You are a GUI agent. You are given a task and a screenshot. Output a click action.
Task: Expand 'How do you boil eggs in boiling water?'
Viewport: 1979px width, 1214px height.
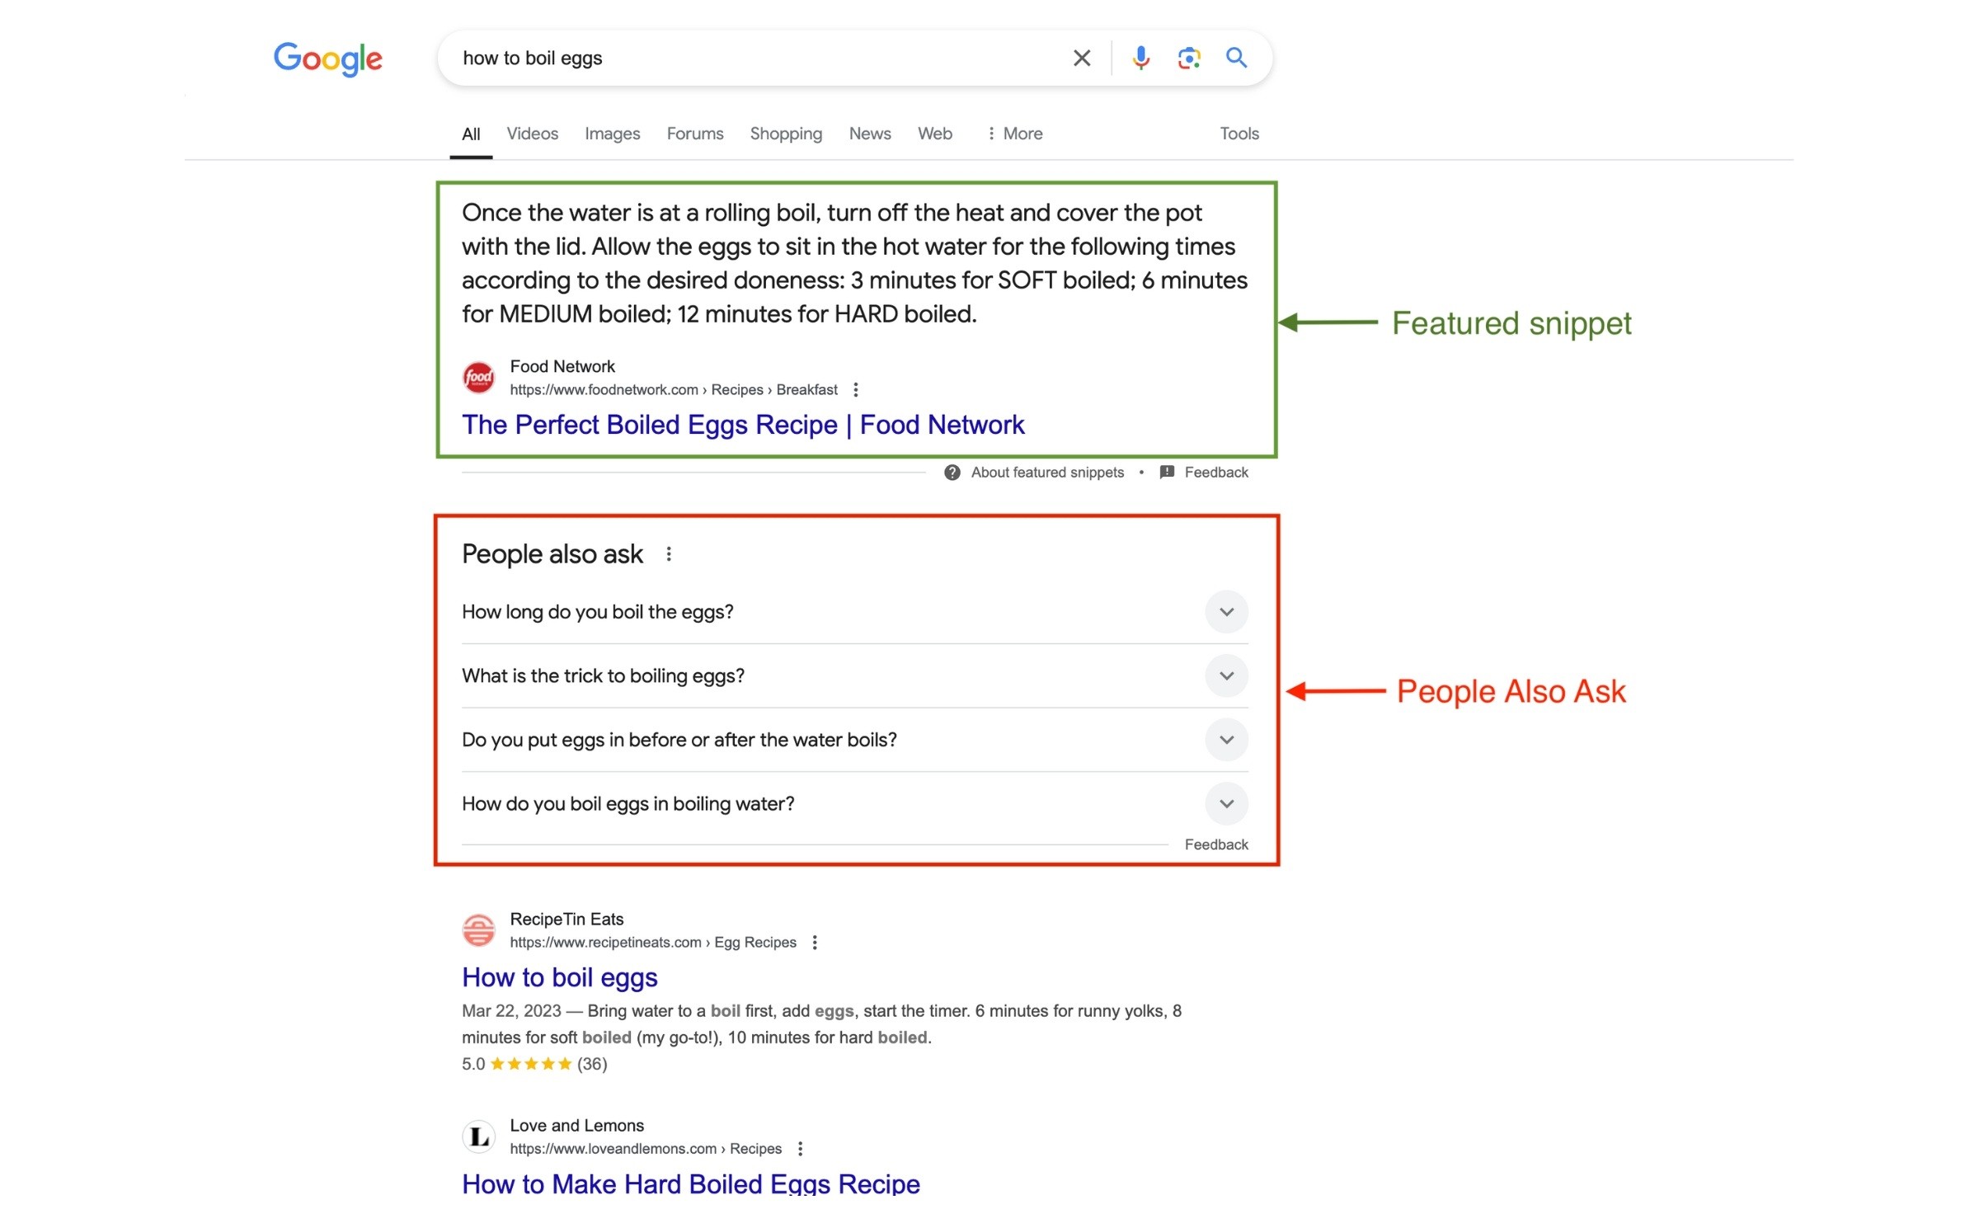point(854,804)
